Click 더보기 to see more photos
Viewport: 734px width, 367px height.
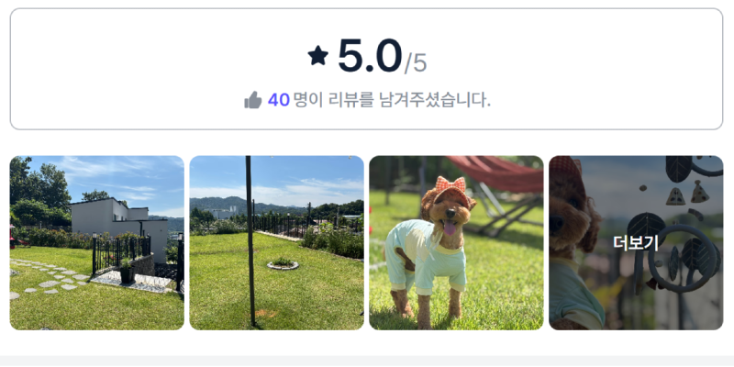point(636,243)
